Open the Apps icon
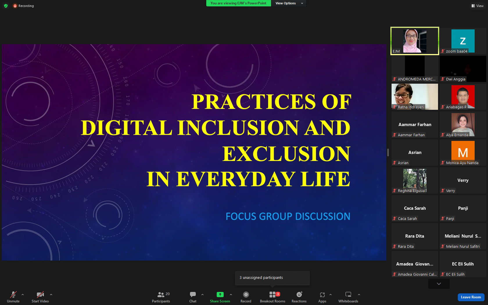 pos(322,295)
